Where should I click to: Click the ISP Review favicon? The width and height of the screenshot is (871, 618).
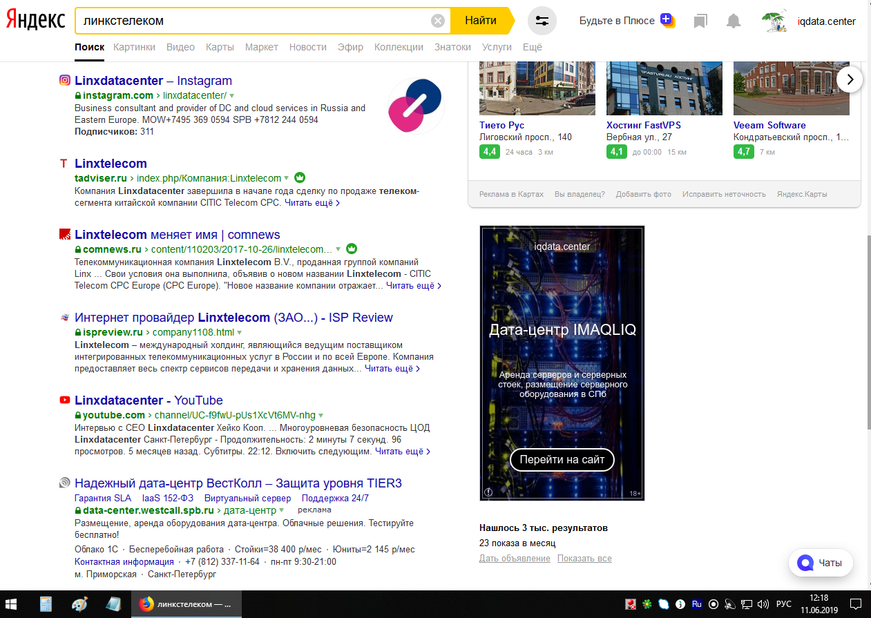(x=65, y=317)
